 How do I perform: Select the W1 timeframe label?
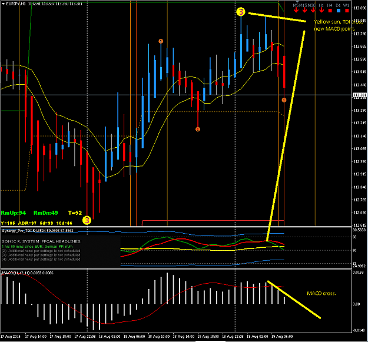point(346,5)
